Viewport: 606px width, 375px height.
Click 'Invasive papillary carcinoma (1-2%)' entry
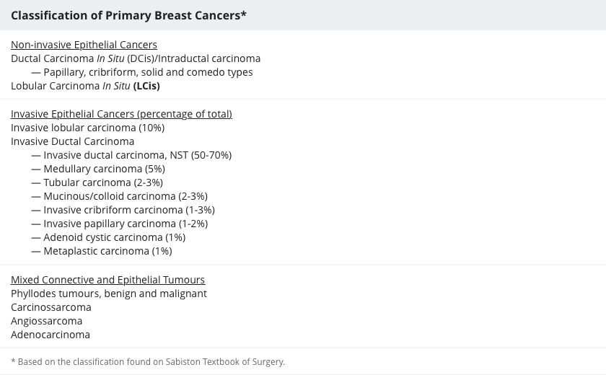[x=126, y=224]
